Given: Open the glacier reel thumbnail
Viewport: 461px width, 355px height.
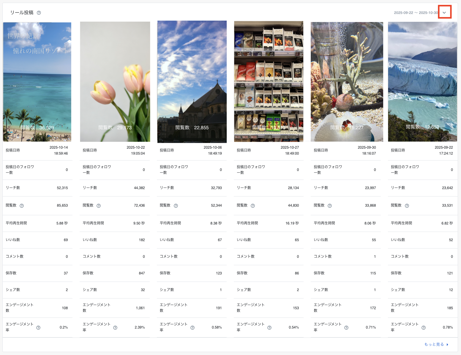Looking at the screenshot, I should point(422,82).
